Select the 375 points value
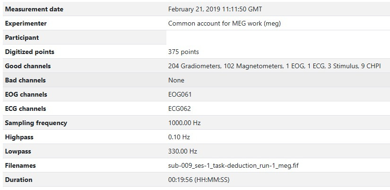The height and width of the screenshot is (190, 390). tap(183, 52)
